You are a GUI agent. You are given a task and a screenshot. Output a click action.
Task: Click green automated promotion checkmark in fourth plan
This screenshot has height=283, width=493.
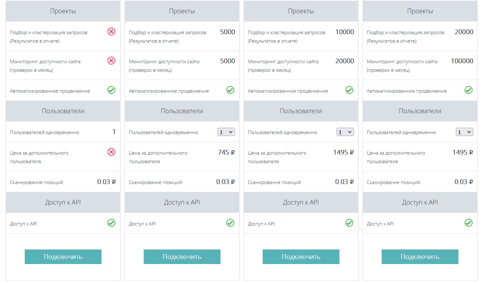(x=469, y=90)
